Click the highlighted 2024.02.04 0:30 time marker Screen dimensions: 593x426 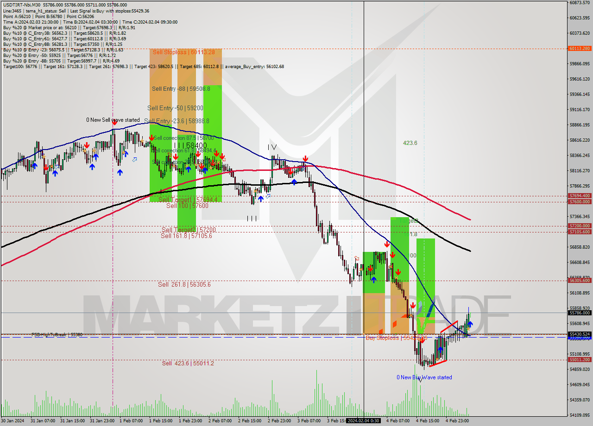coord(364,421)
